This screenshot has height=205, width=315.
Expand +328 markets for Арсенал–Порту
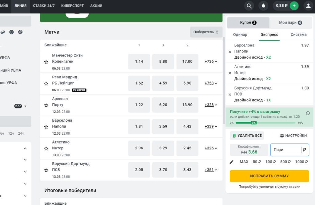point(211,105)
